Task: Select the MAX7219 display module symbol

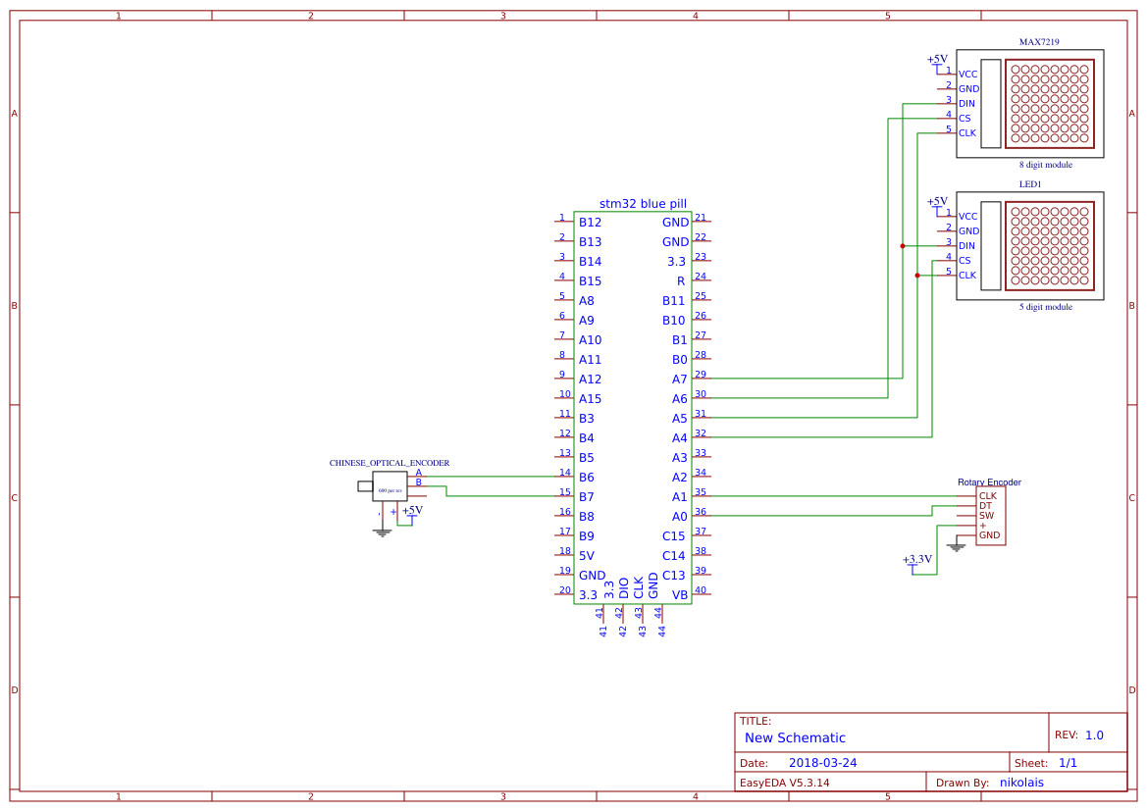Action: pyautogui.click(x=1030, y=103)
